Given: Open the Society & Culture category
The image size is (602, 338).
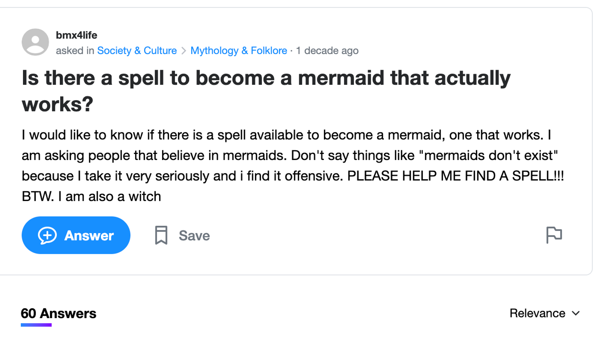Looking at the screenshot, I should (x=137, y=50).
